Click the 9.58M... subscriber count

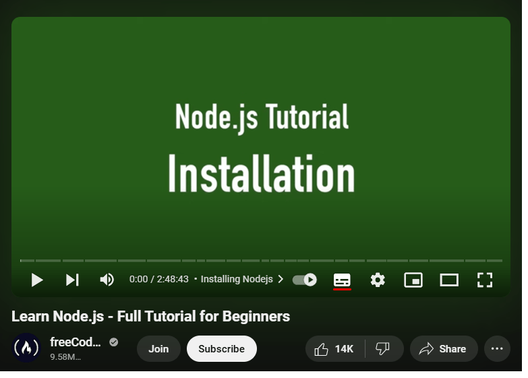[65, 357]
